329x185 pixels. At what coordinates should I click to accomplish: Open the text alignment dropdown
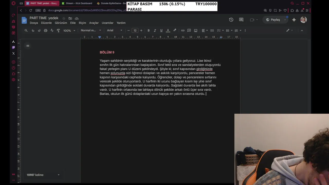click(205, 30)
